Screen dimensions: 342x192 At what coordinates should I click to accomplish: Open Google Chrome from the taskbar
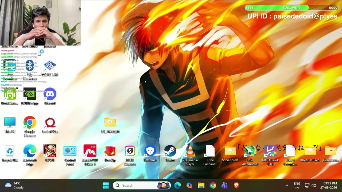coord(213,185)
